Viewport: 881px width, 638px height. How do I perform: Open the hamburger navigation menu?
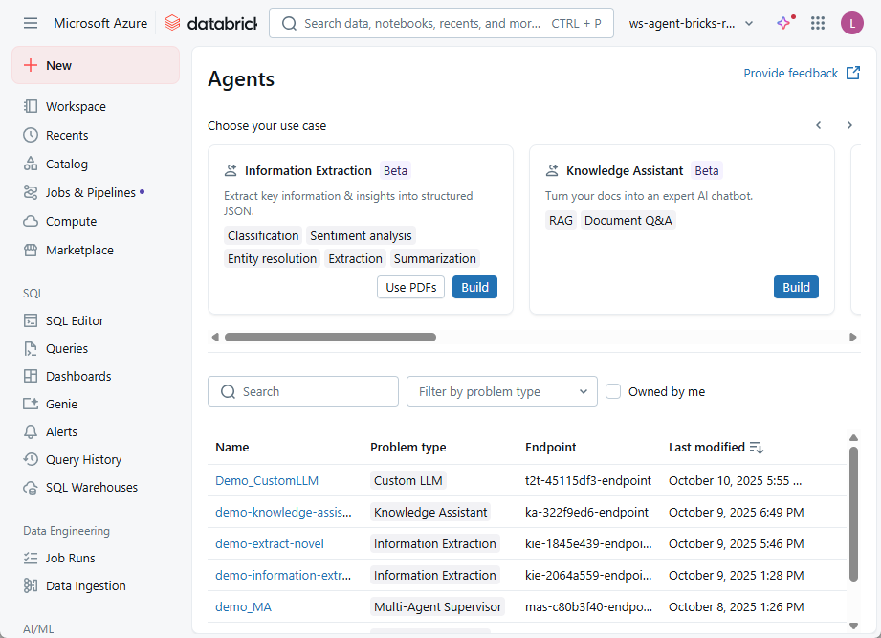[31, 23]
